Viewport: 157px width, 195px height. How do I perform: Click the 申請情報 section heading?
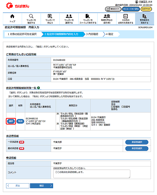(11, 158)
